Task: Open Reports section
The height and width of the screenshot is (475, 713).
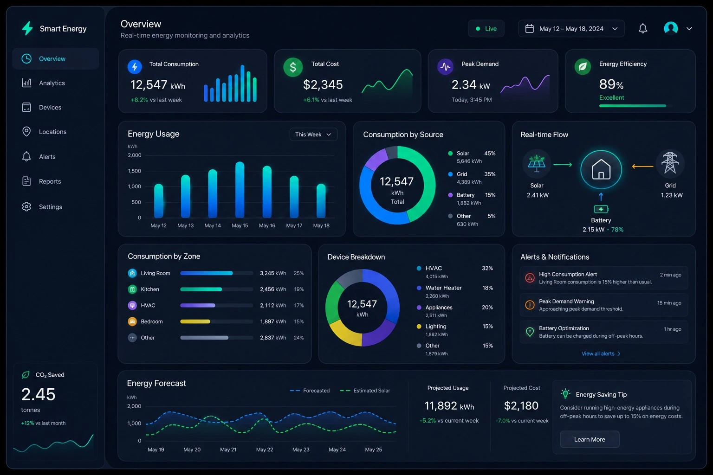Action: 56,181
